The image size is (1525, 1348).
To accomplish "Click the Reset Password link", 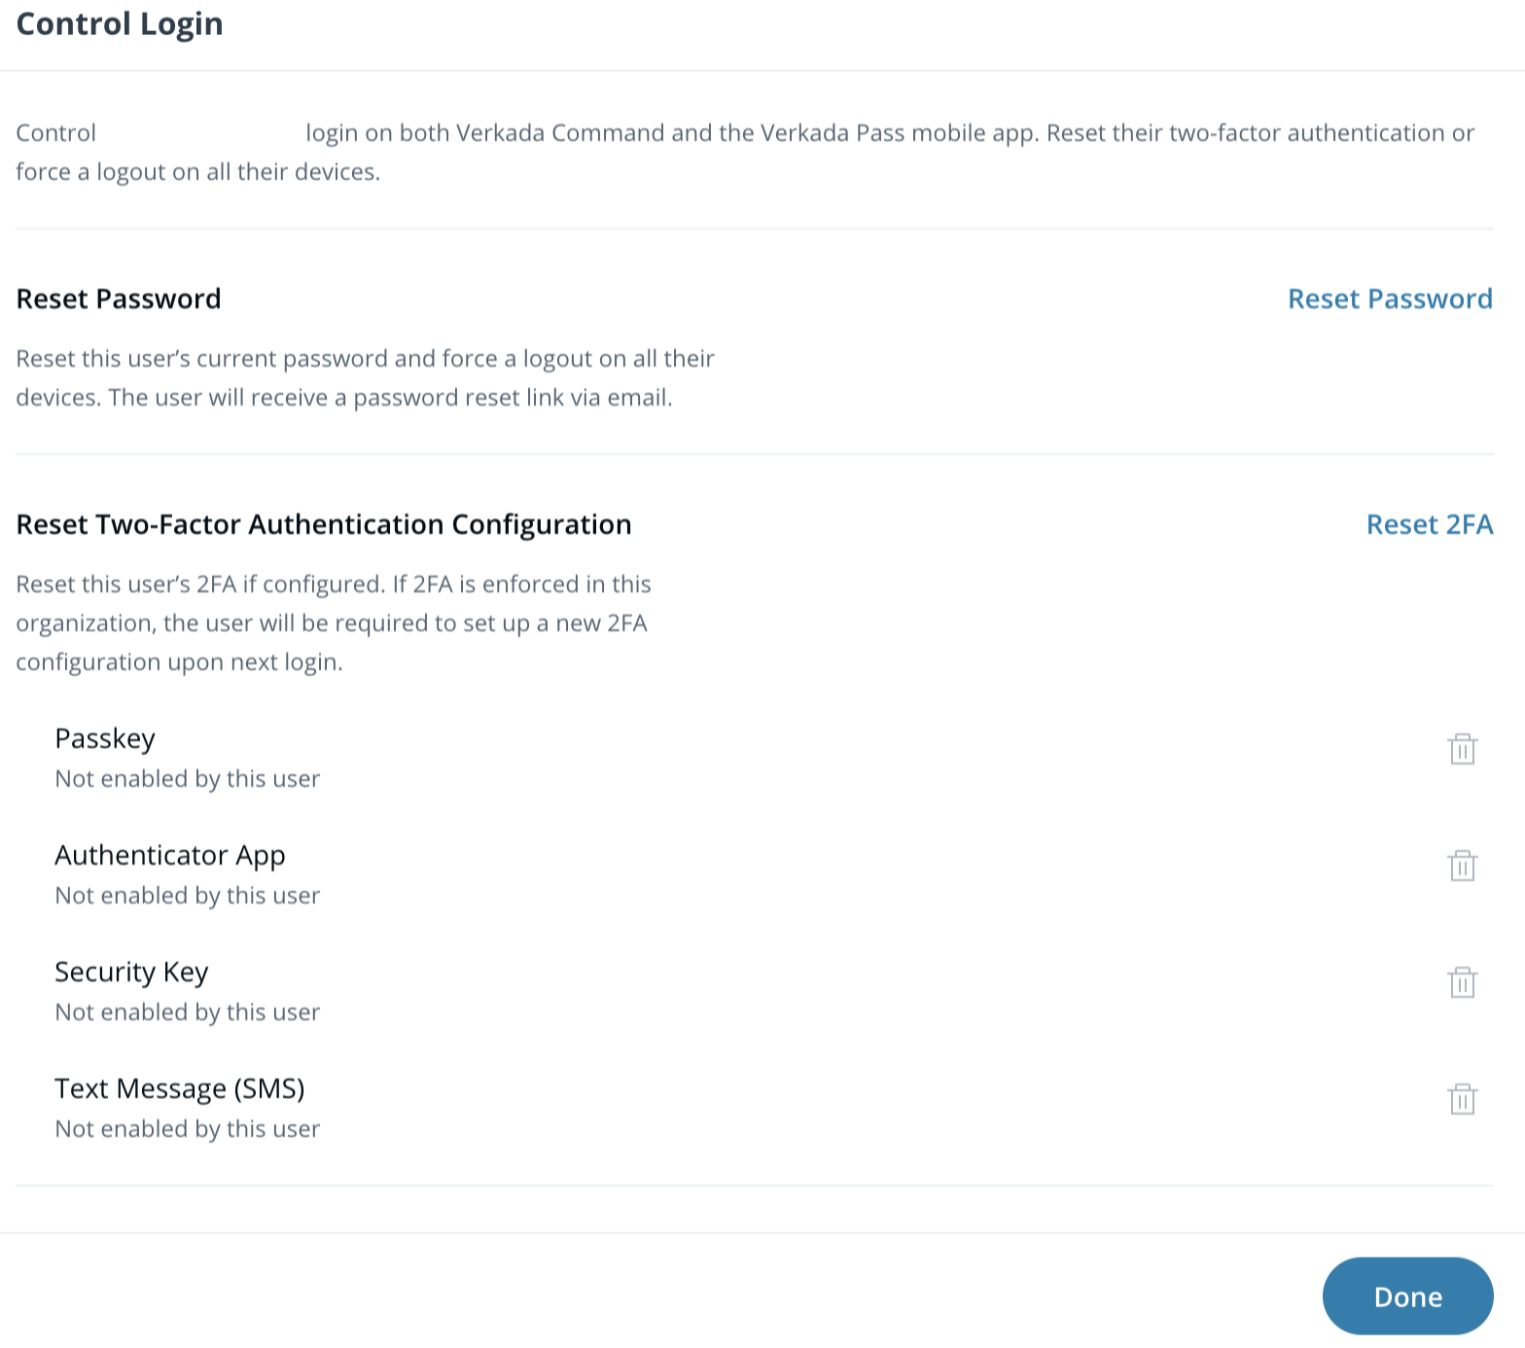I will click(x=1389, y=299).
